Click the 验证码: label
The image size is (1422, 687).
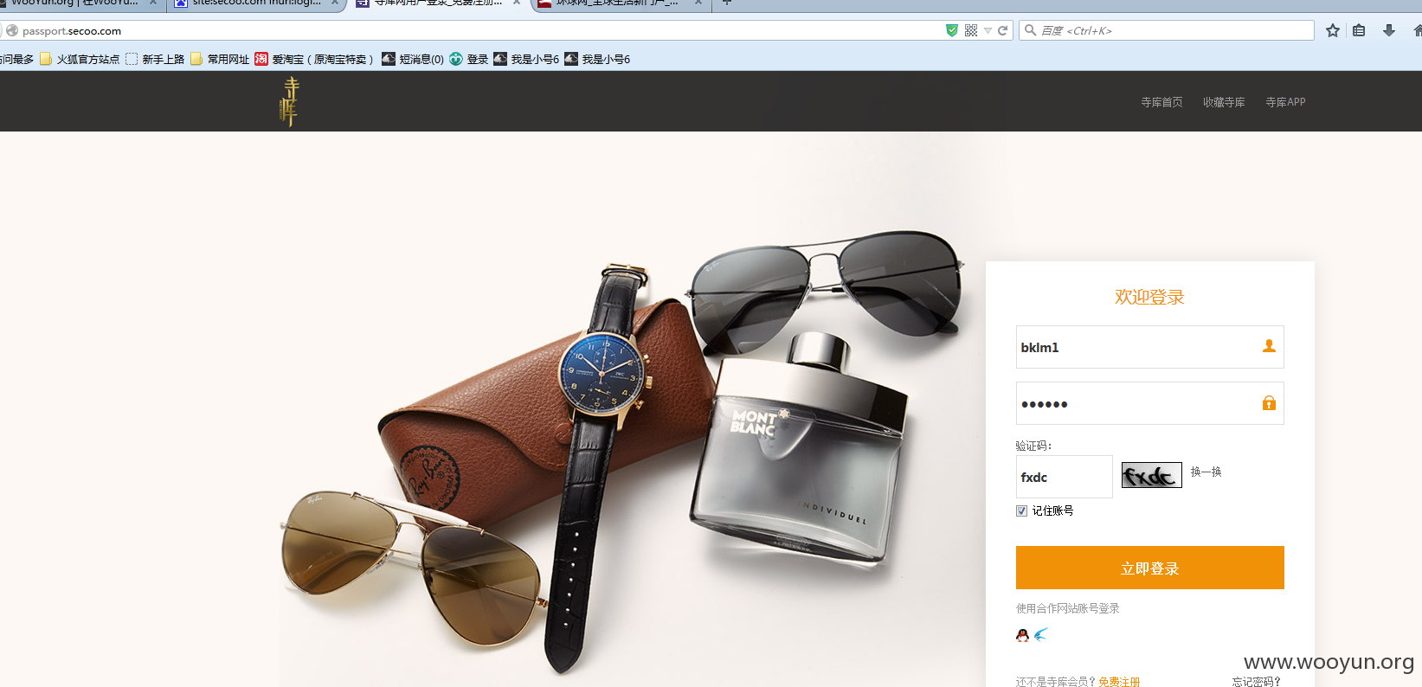[1034, 446]
